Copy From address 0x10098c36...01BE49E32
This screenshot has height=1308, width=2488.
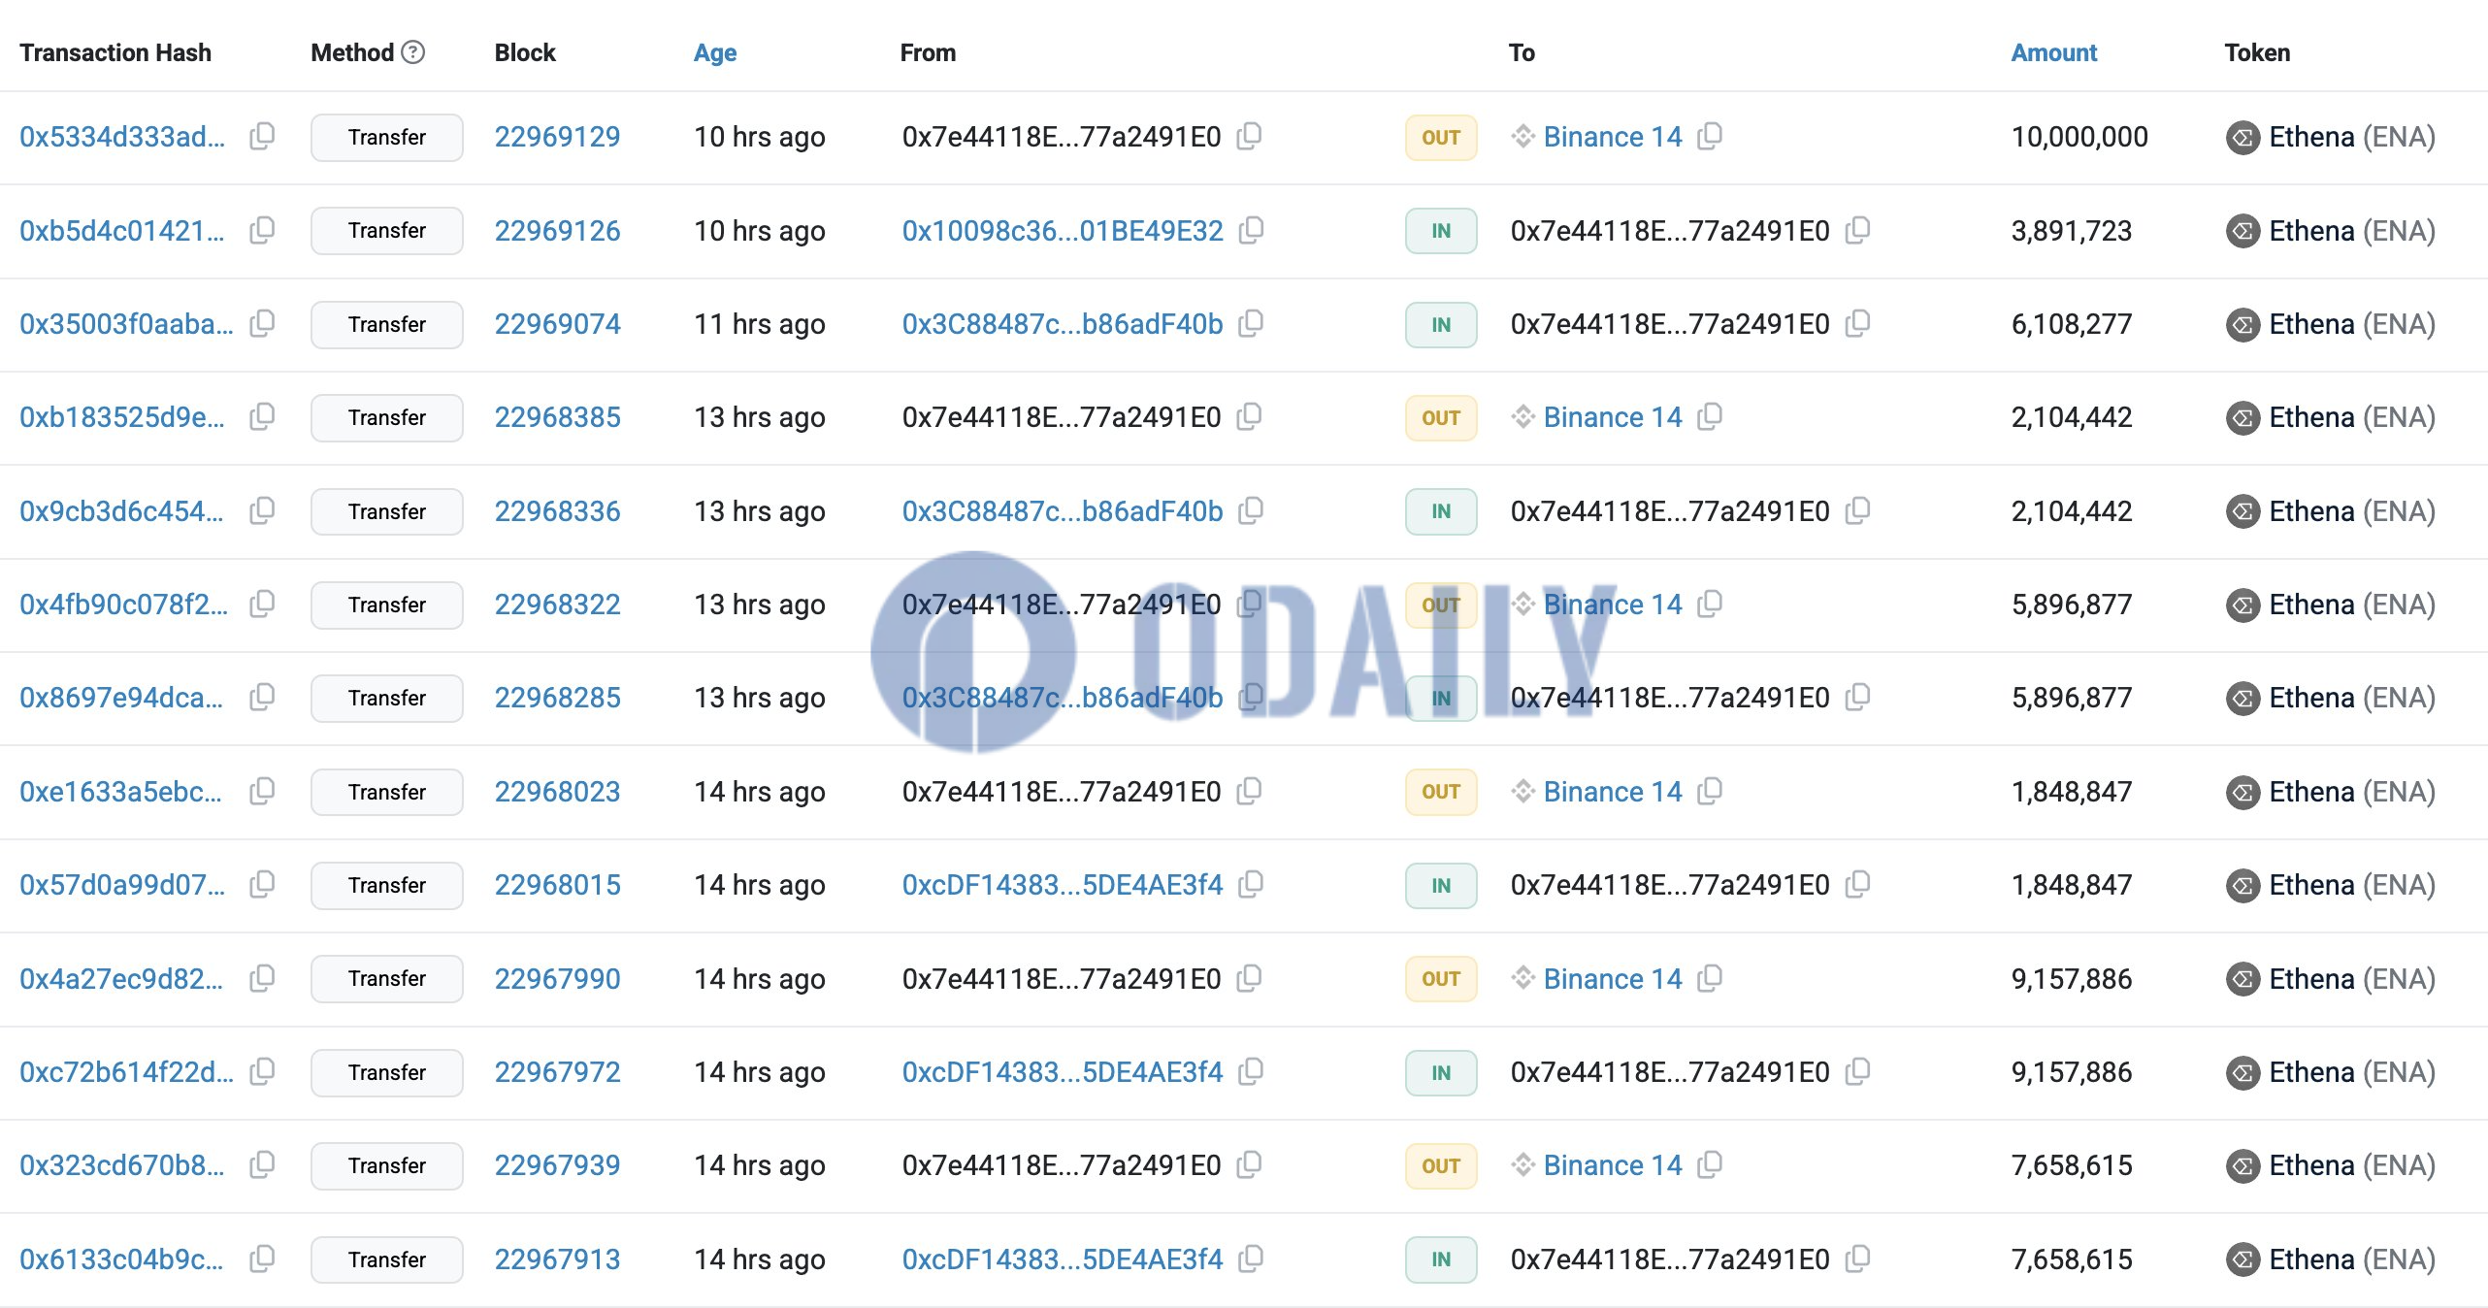(1252, 231)
